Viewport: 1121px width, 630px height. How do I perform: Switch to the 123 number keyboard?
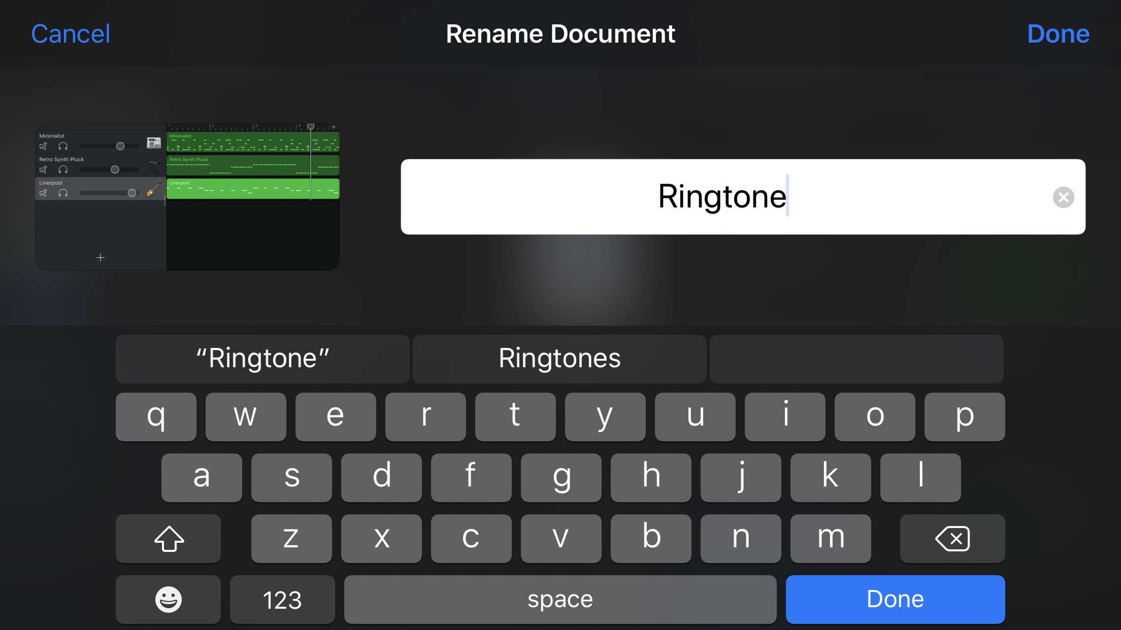pos(282,599)
